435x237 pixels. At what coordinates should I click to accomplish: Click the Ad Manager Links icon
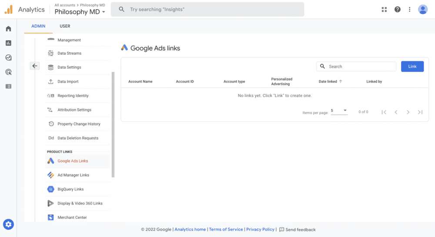pos(50,175)
